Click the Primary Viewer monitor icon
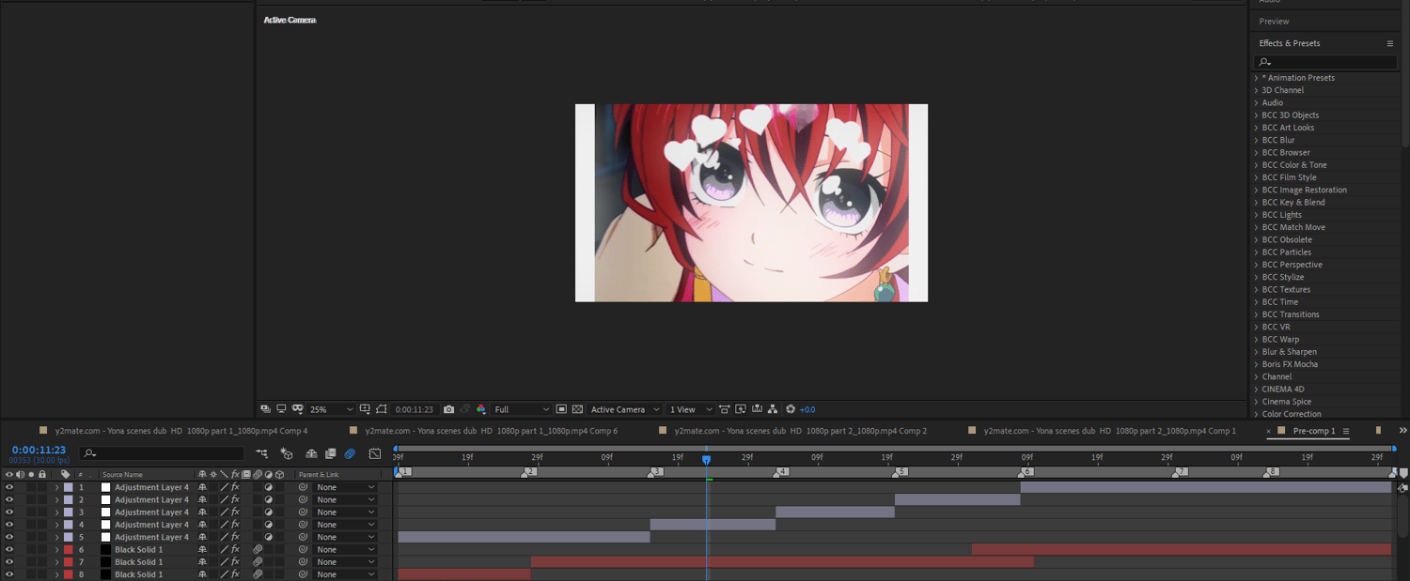Image resolution: width=1410 pixels, height=581 pixels. click(x=281, y=409)
